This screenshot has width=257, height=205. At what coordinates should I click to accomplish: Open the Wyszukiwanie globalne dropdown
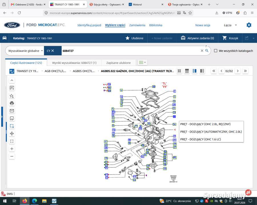(26, 51)
